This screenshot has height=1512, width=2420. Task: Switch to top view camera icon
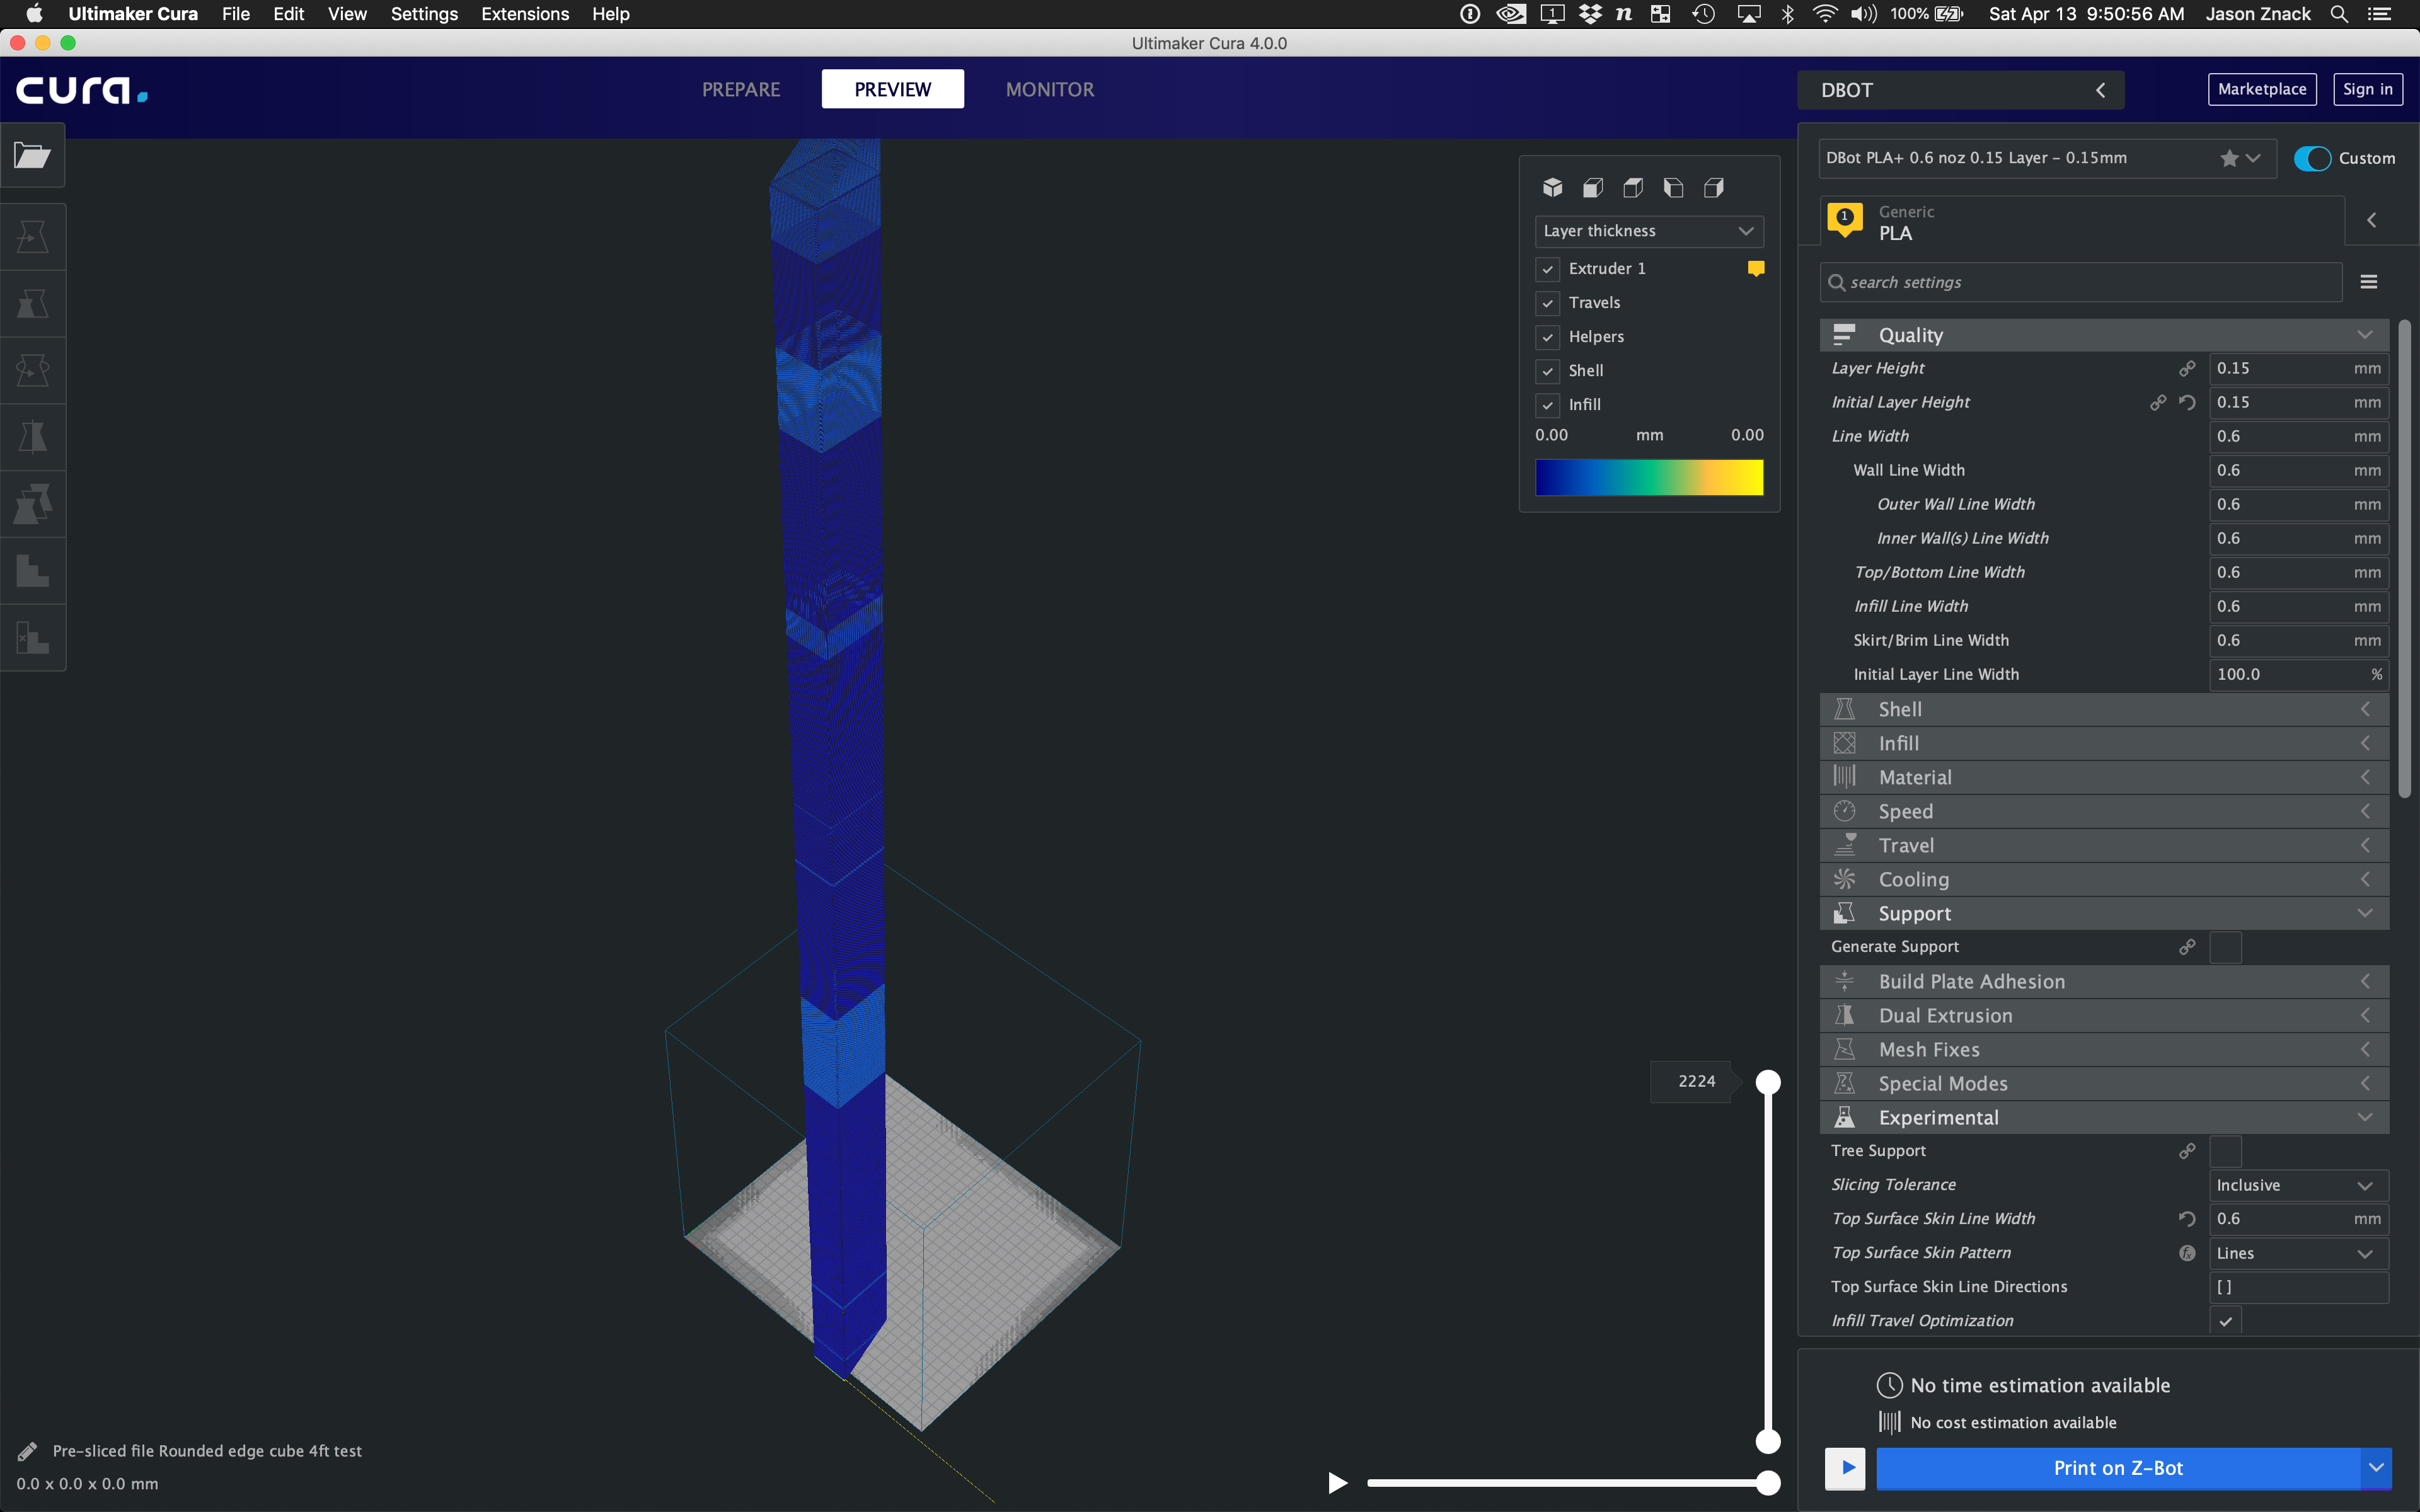tap(1633, 187)
